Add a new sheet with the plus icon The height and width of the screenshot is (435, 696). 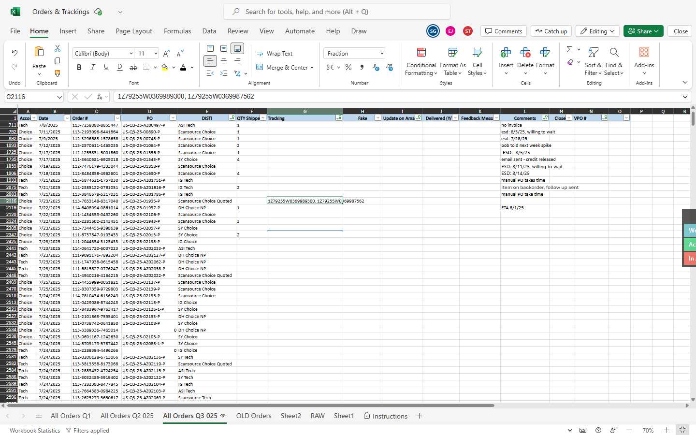coord(419,416)
